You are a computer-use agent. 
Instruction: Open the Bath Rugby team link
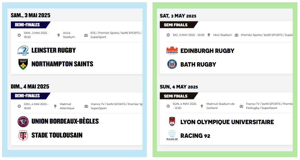click(198, 65)
